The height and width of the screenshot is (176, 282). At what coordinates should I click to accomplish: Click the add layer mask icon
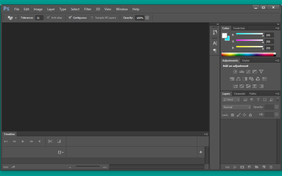click(242, 167)
